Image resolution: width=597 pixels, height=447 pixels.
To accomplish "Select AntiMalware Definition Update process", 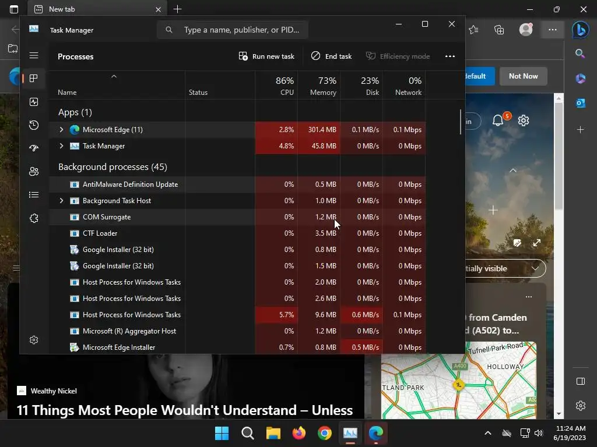I will tap(237, 185).
